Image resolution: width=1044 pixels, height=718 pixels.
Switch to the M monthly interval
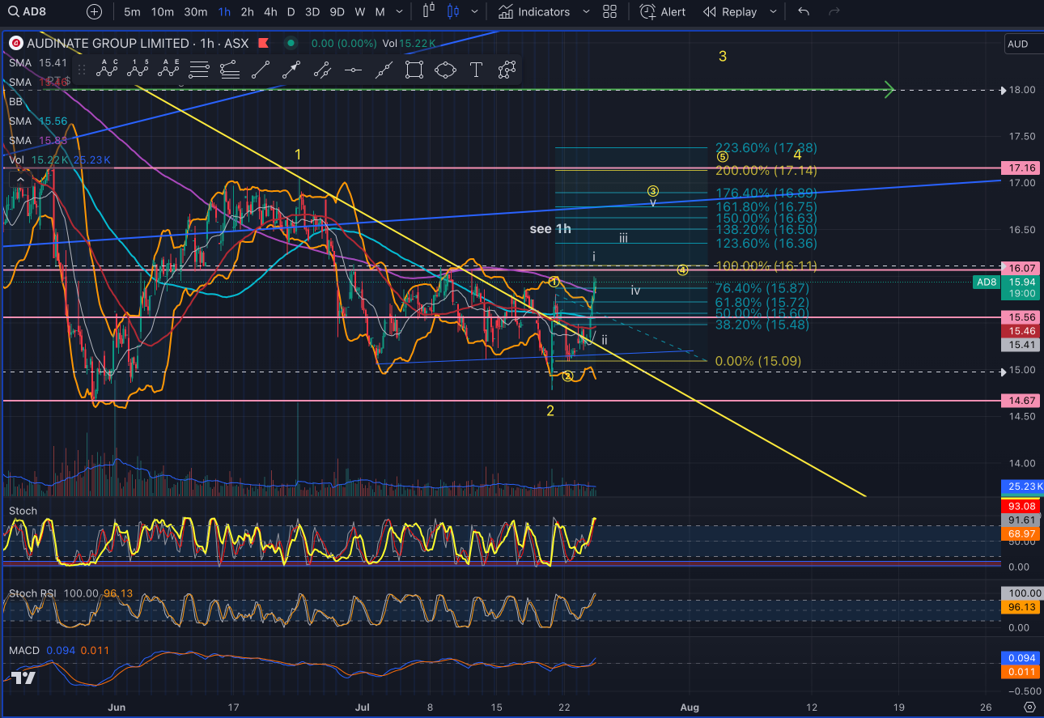click(380, 12)
